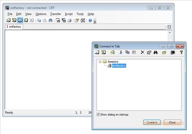
Task: Click the Close button in dialog
Action: coord(172,122)
